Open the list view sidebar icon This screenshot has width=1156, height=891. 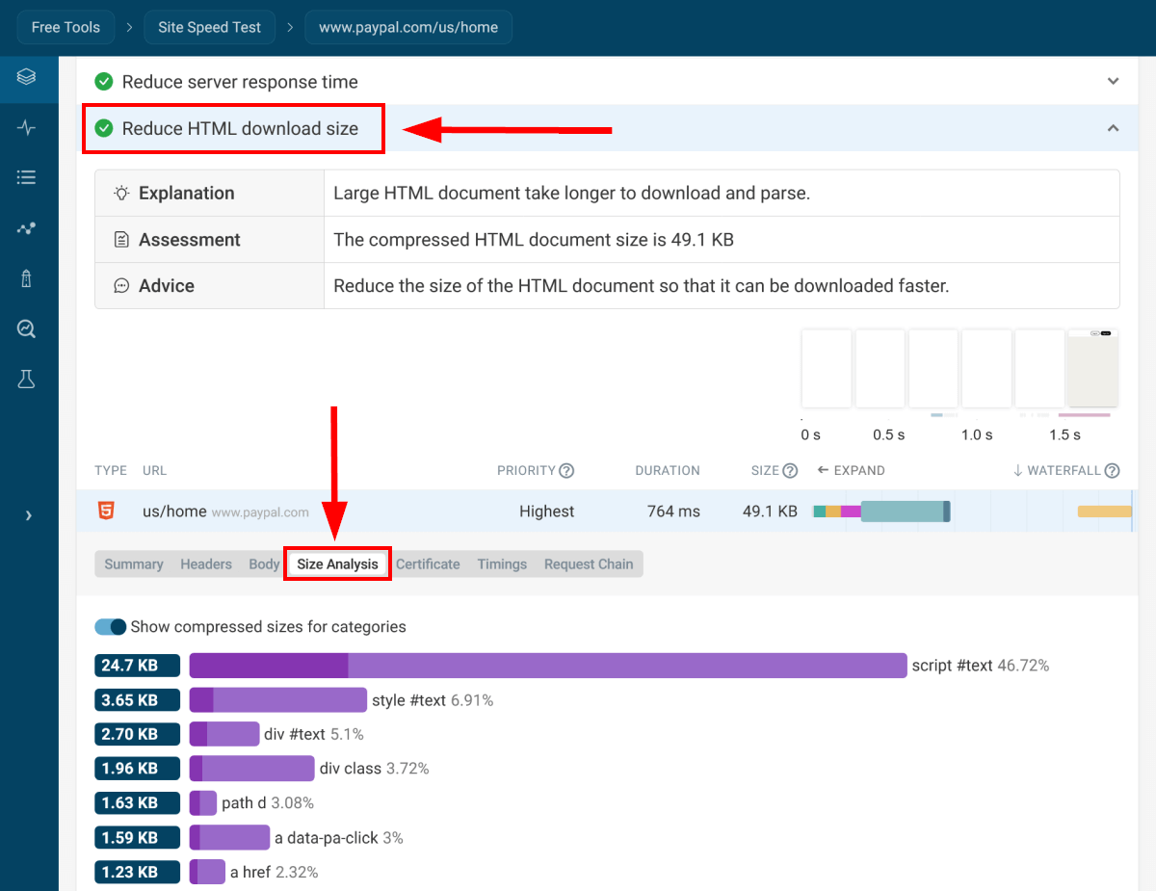[27, 177]
